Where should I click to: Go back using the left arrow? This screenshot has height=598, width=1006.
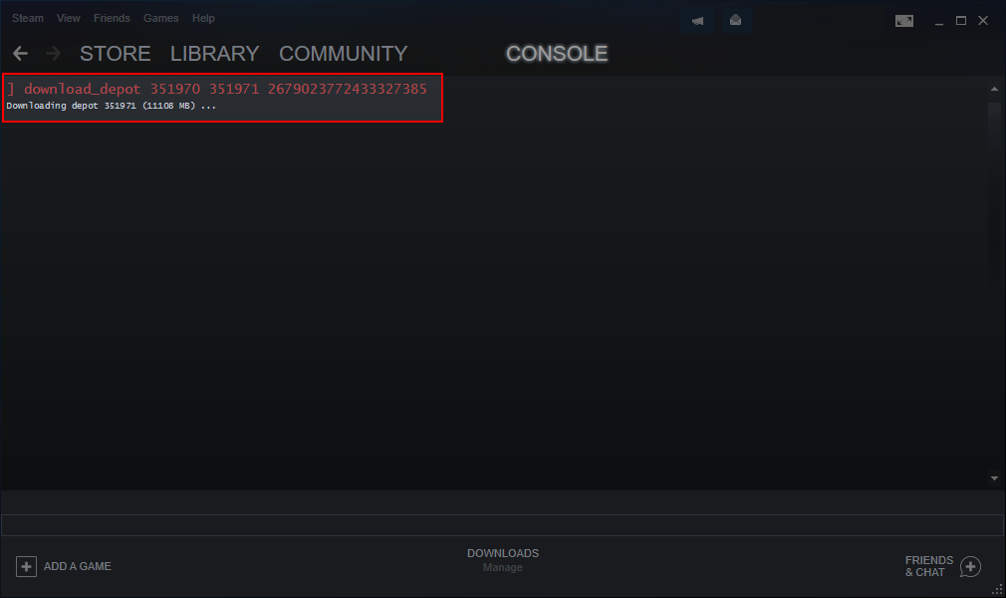[x=21, y=53]
